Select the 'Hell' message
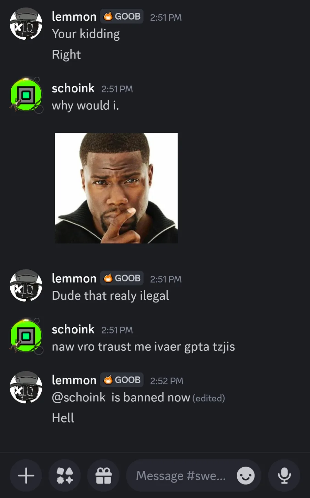The width and height of the screenshot is (310, 498). 63,418
